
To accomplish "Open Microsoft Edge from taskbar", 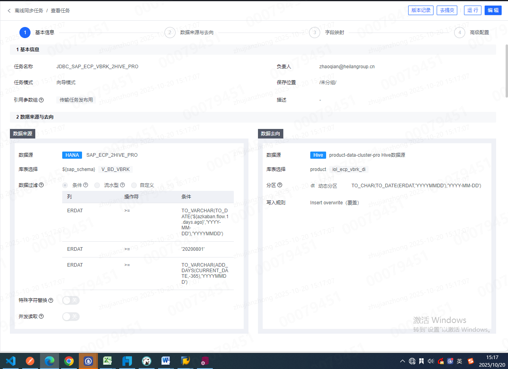I will tap(50, 361).
